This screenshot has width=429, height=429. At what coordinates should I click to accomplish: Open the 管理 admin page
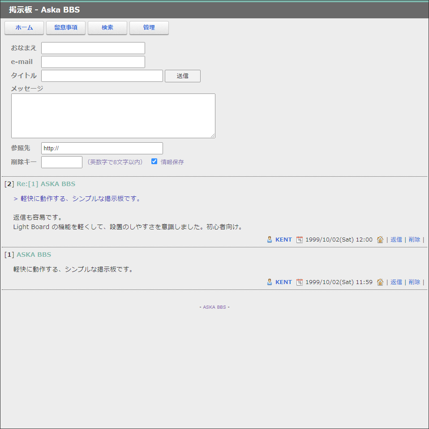click(149, 28)
